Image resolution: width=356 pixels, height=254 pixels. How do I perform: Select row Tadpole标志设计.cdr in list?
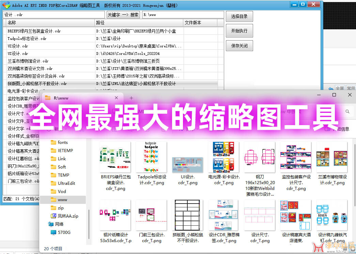click(x=110, y=39)
